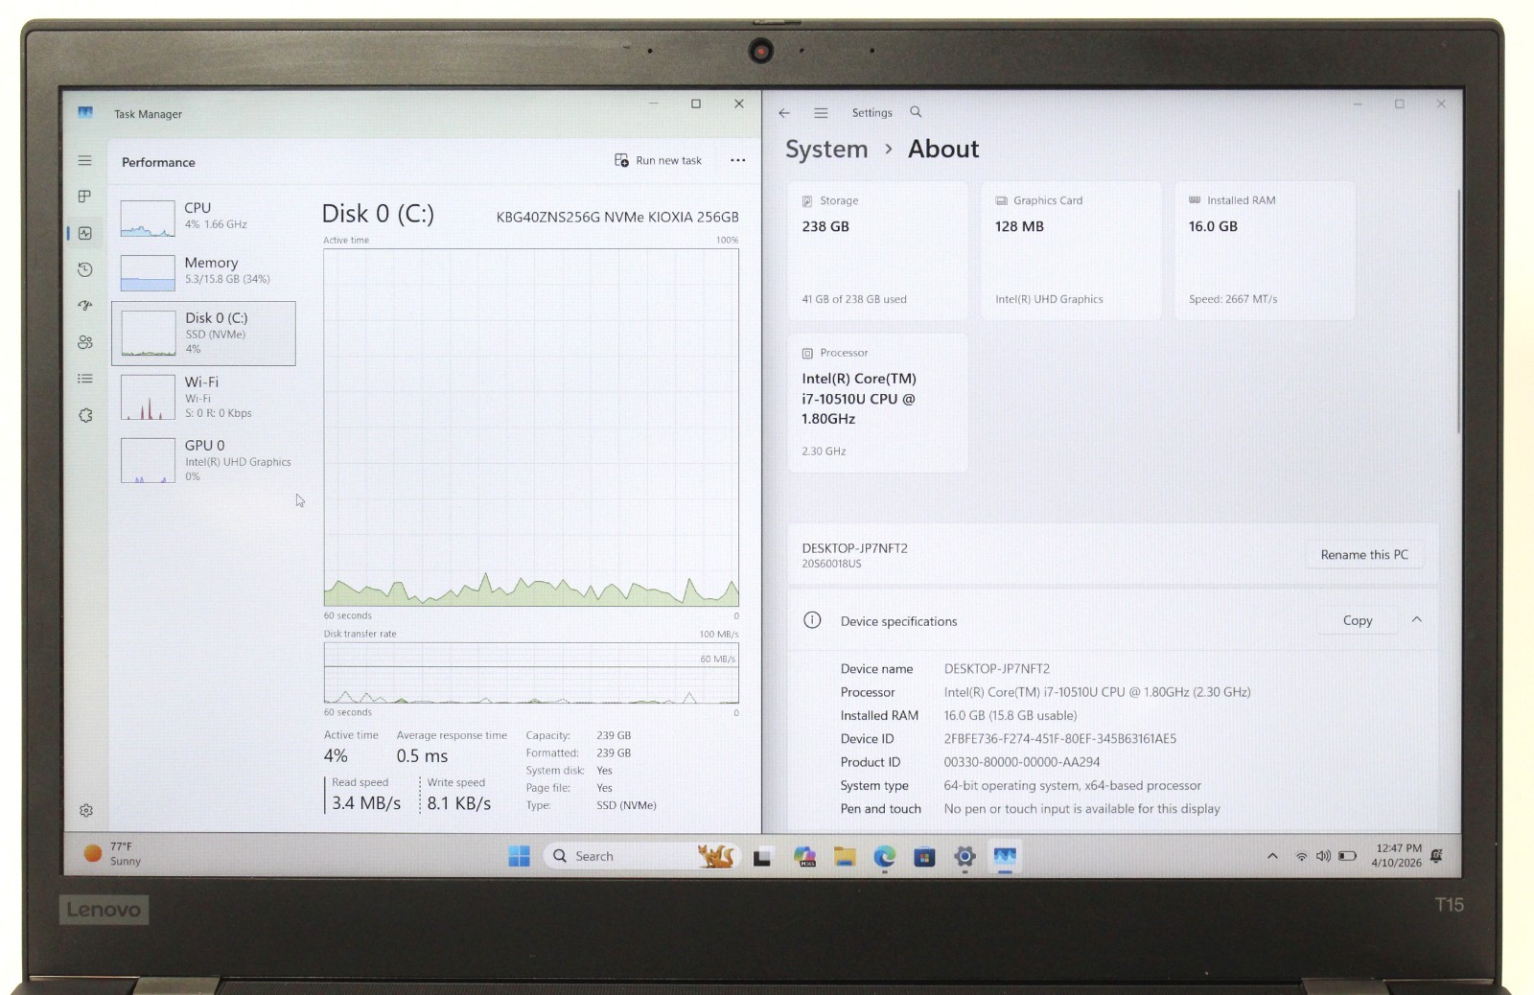The width and height of the screenshot is (1534, 995).
Task: Click taskbar Search box
Action: (640, 857)
